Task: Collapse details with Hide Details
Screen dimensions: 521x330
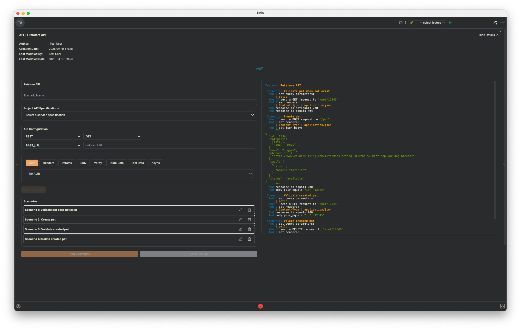Action: point(488,35)
